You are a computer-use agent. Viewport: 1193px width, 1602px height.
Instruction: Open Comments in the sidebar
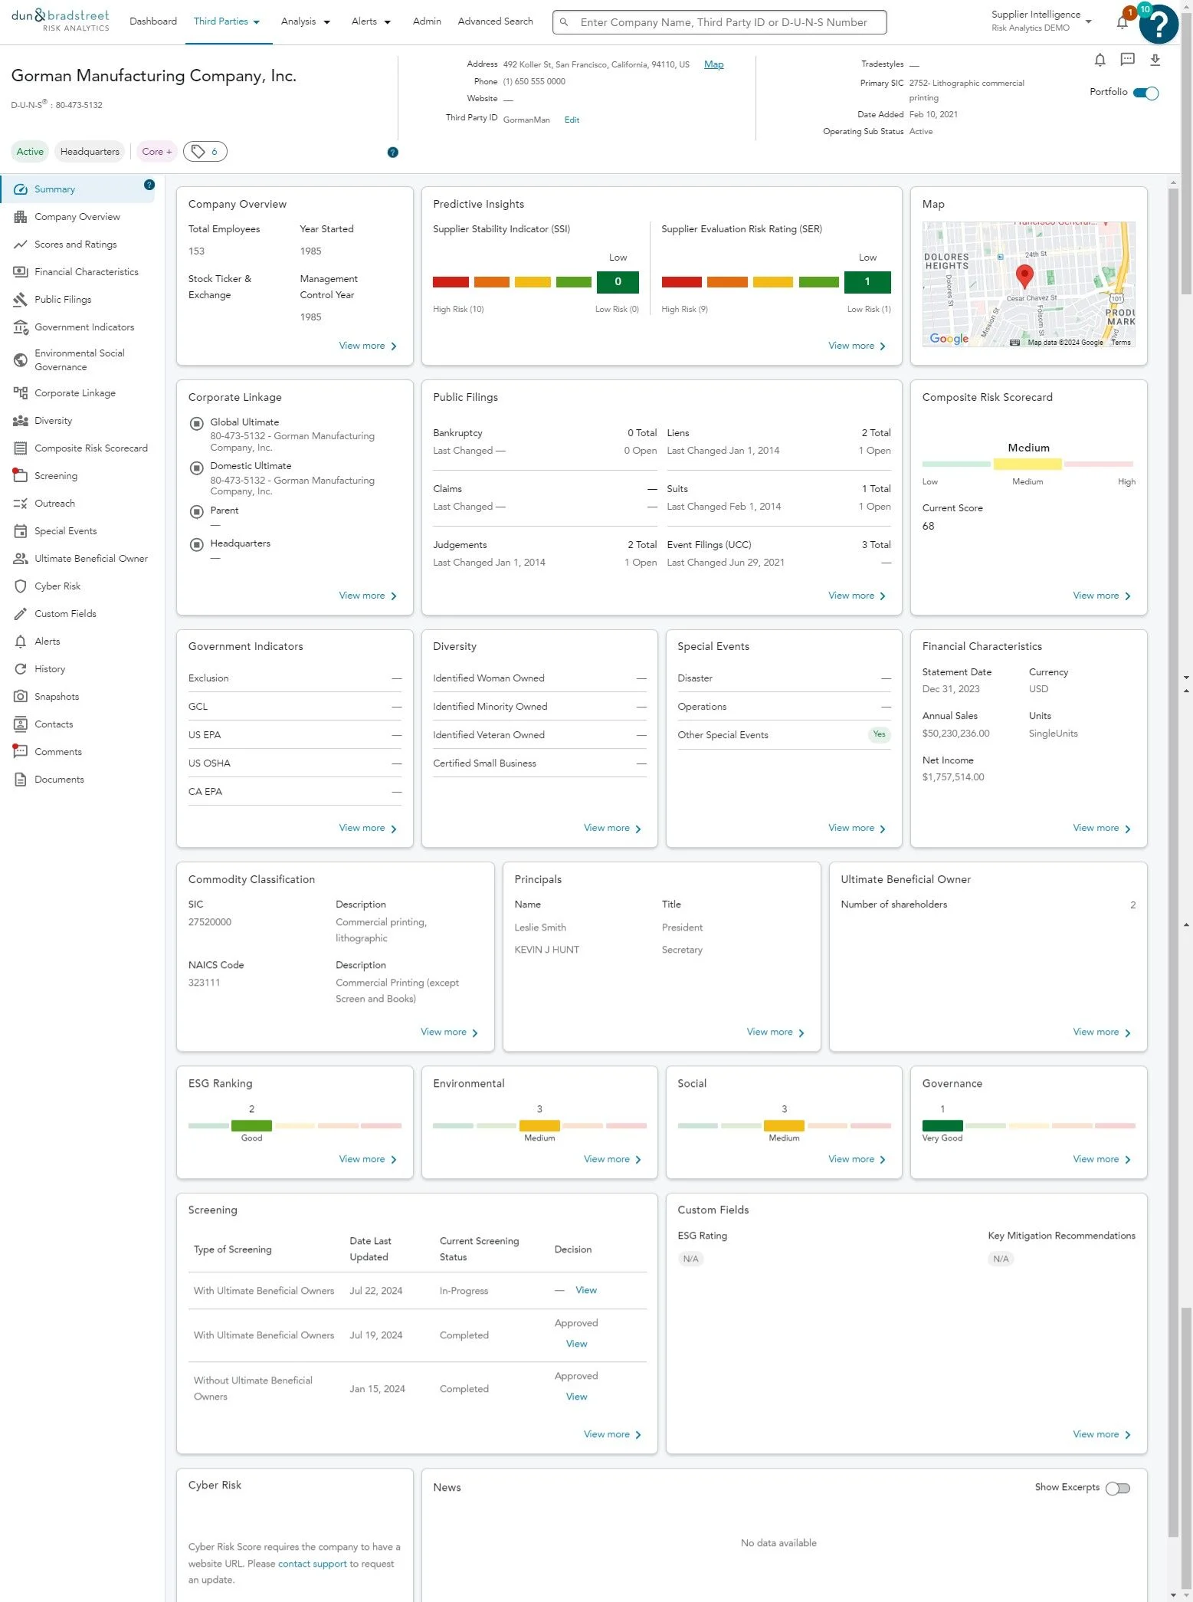[77, 752]
